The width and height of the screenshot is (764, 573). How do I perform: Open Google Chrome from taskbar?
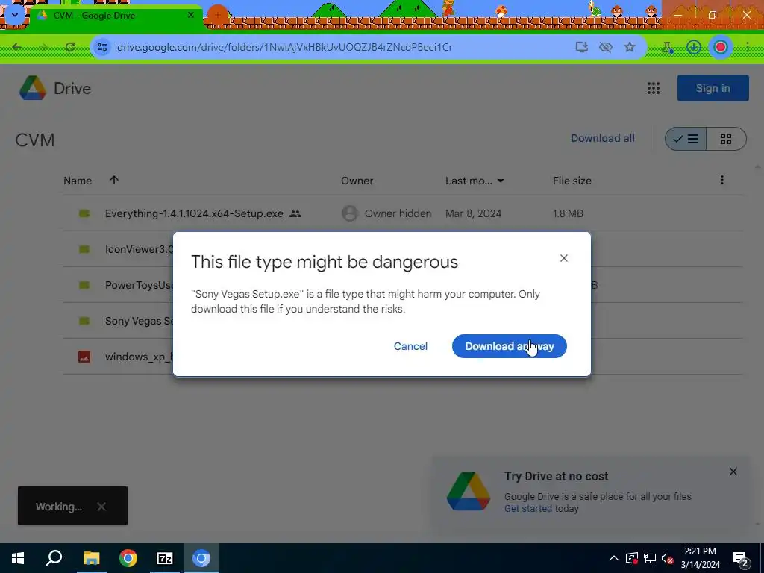[128, 558]
